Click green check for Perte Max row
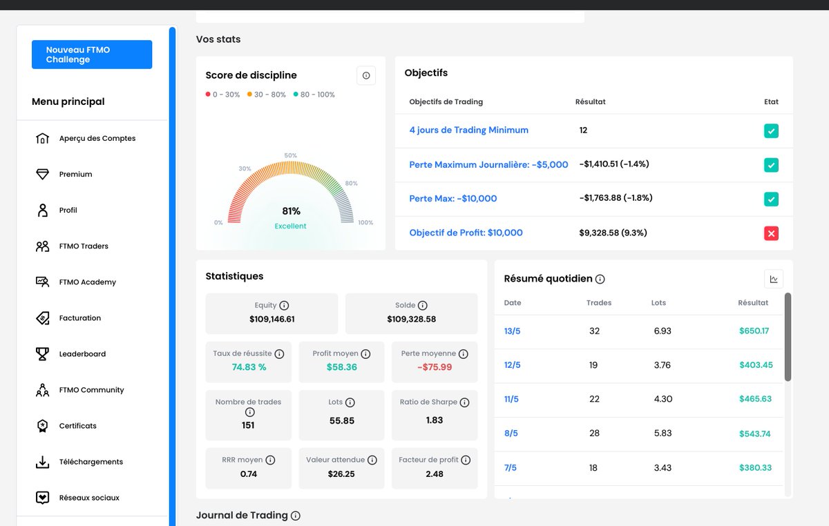Image resolution: width=829 pixels, height=526 pixels. coord(772,199)
